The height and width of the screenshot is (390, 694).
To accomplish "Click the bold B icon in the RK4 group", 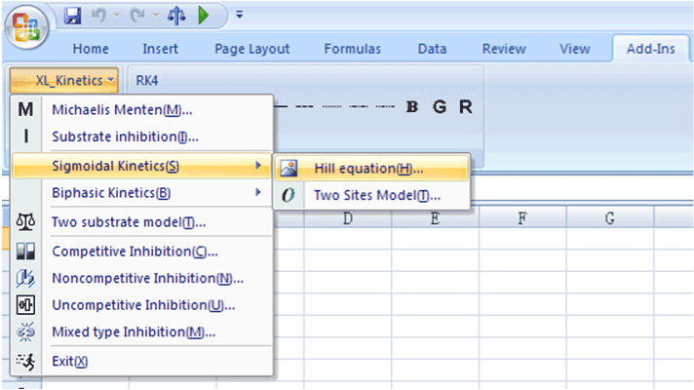I will pos(412,106).
